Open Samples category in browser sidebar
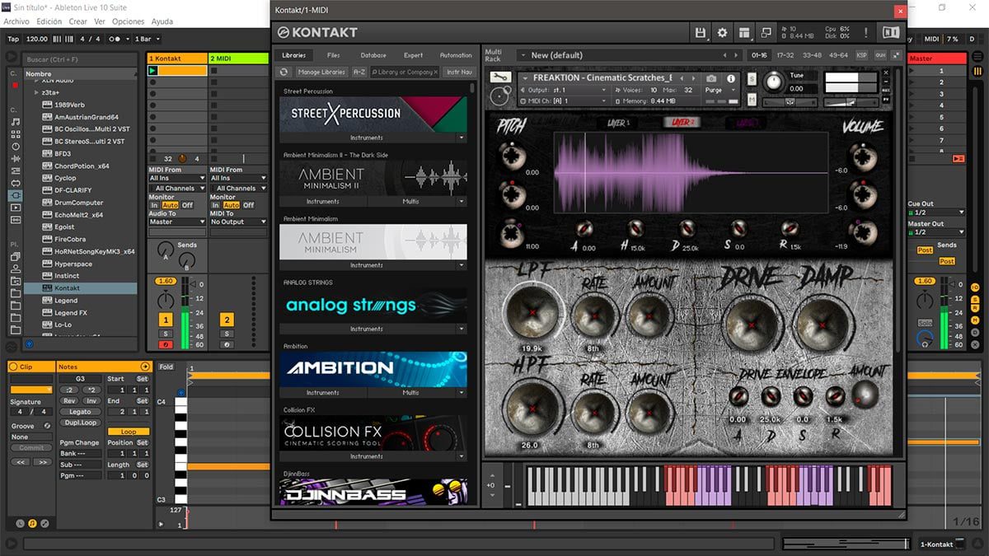 [x=16, y=220]
